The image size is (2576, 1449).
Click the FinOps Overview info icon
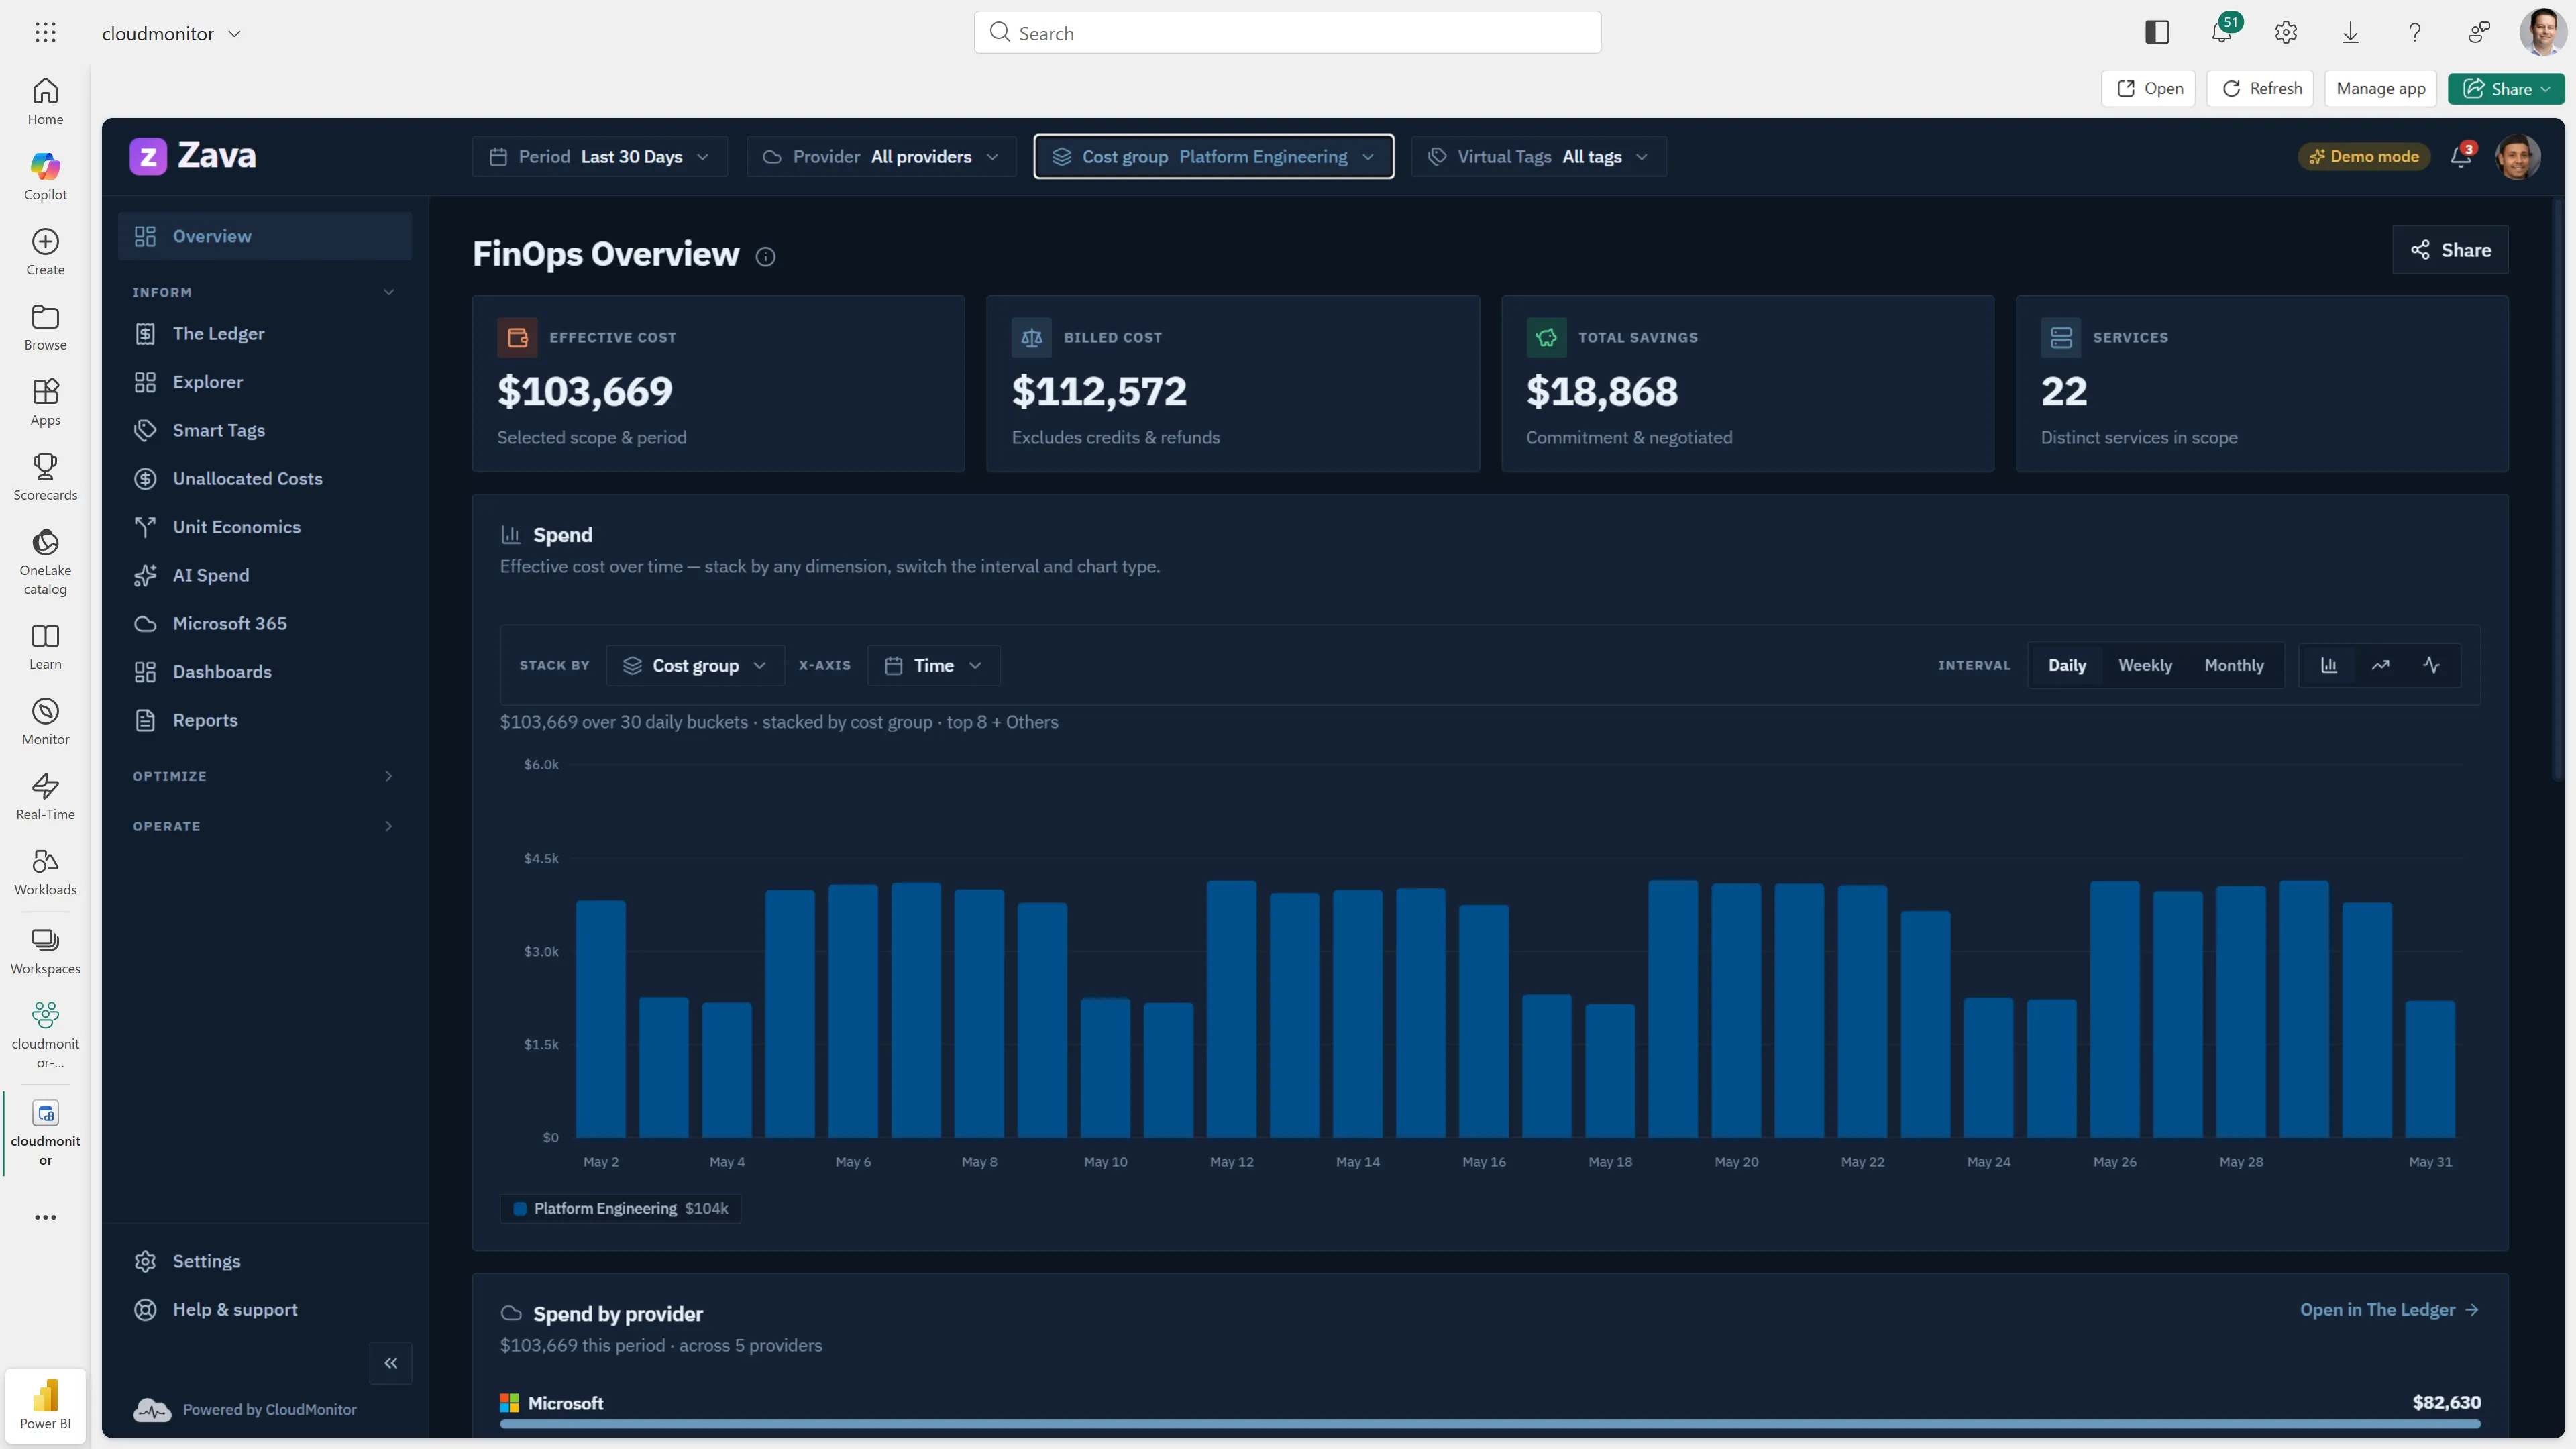click(x=766, y=257)
